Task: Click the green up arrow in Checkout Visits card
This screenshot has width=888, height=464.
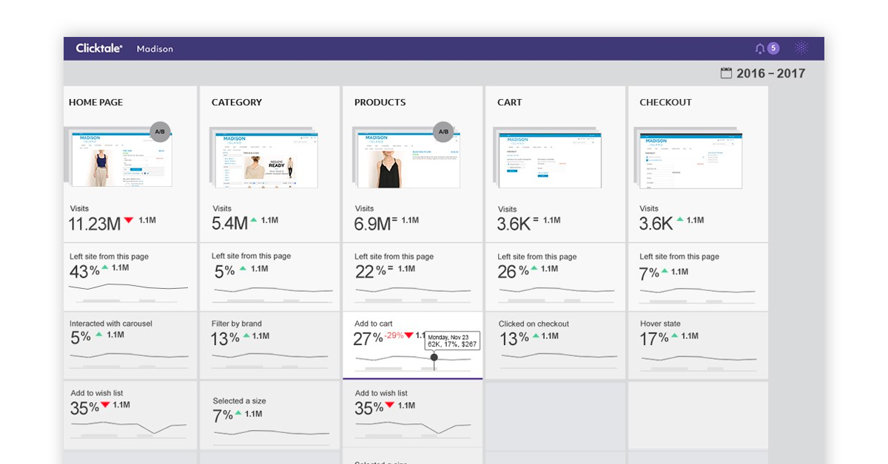Action: tap(679, 220)
